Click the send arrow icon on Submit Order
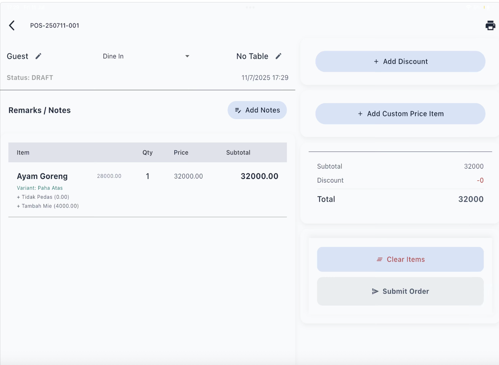The width and height of the screenshot is (499, 365). (375, 291)
